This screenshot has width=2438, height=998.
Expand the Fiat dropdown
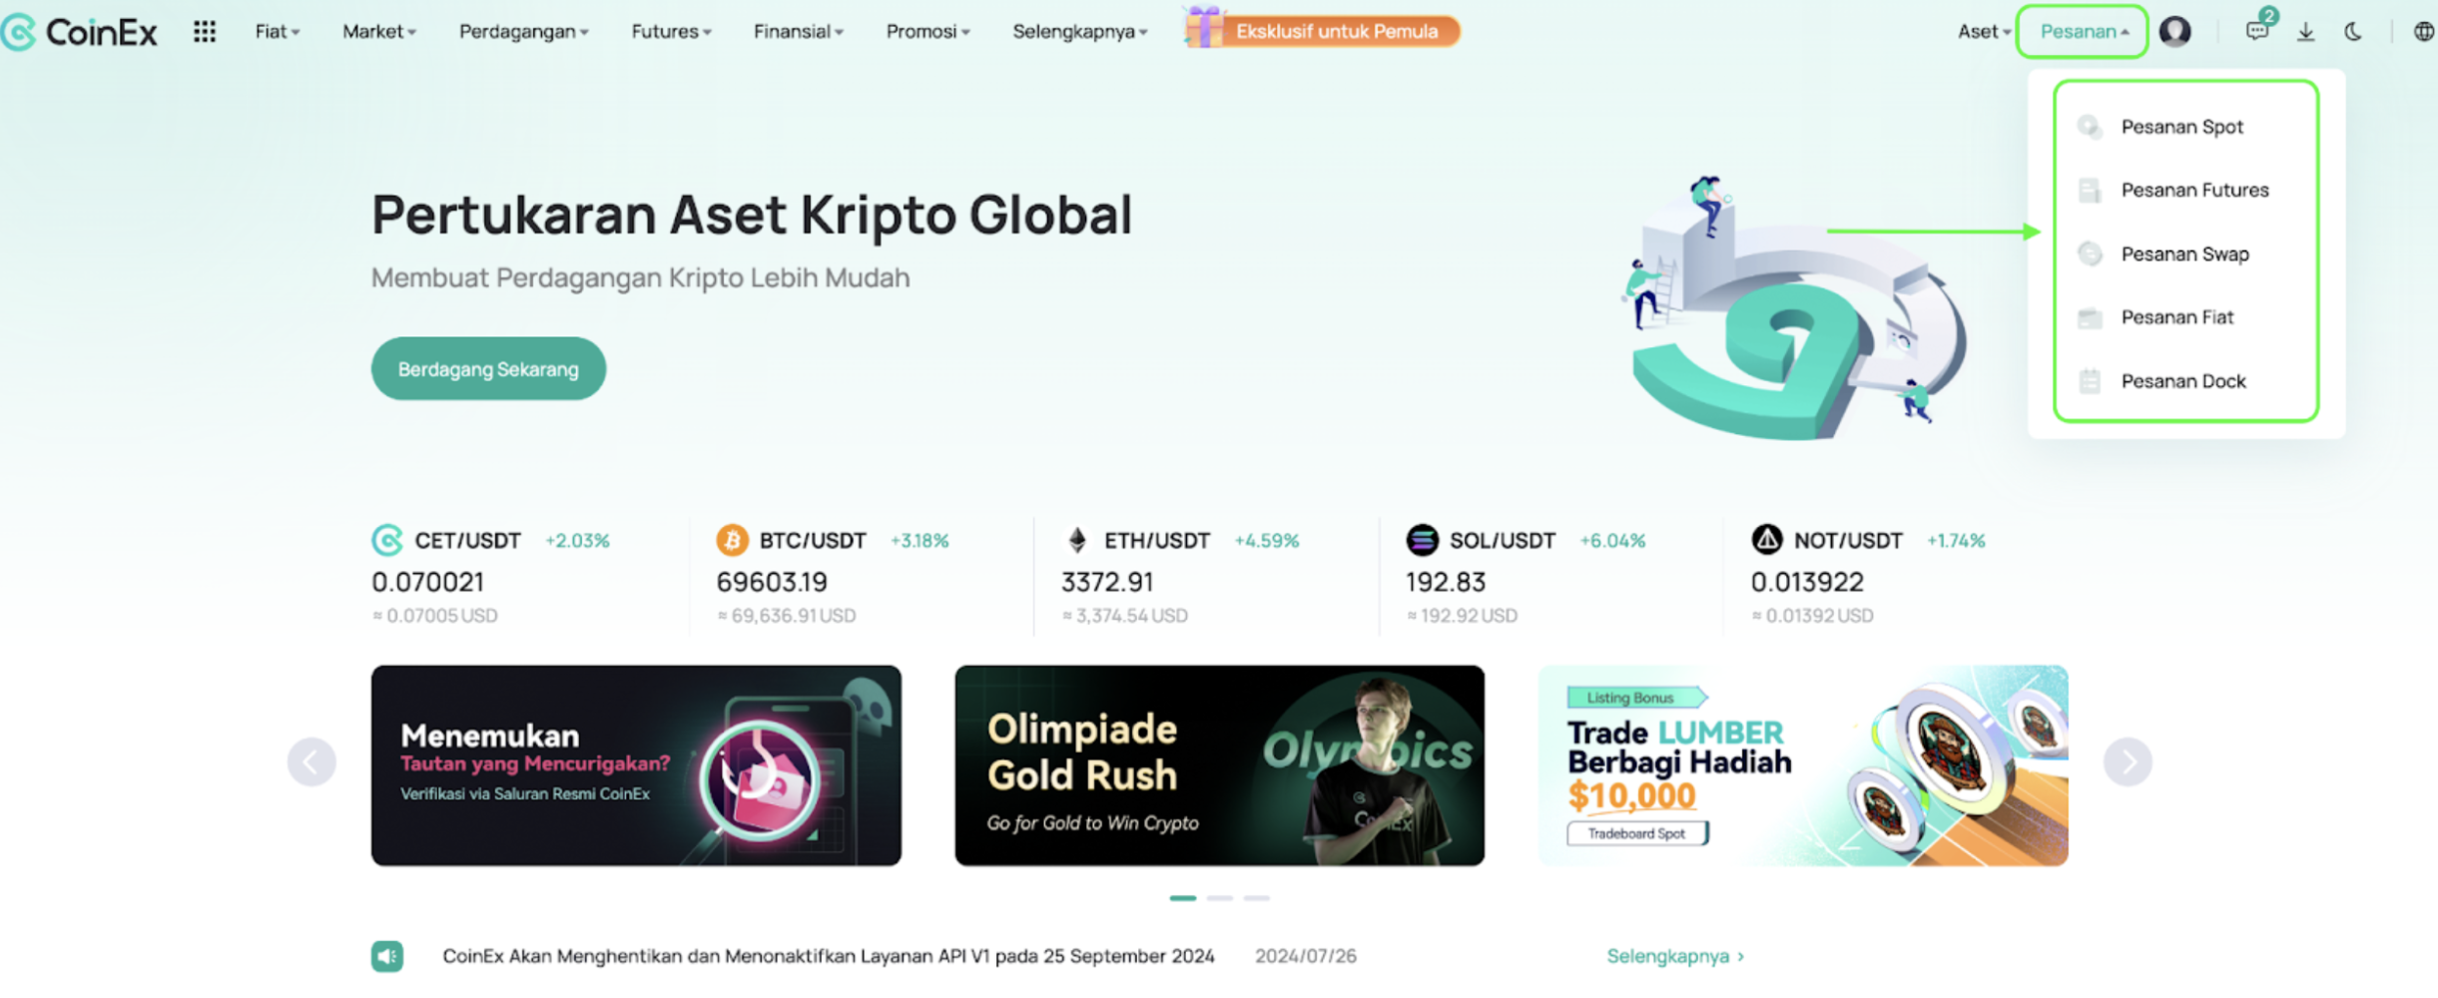pos(277,31)
